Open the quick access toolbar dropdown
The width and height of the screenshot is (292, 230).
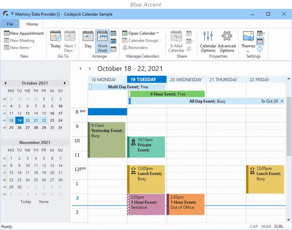pyautogui.click(x=12, y=14)
